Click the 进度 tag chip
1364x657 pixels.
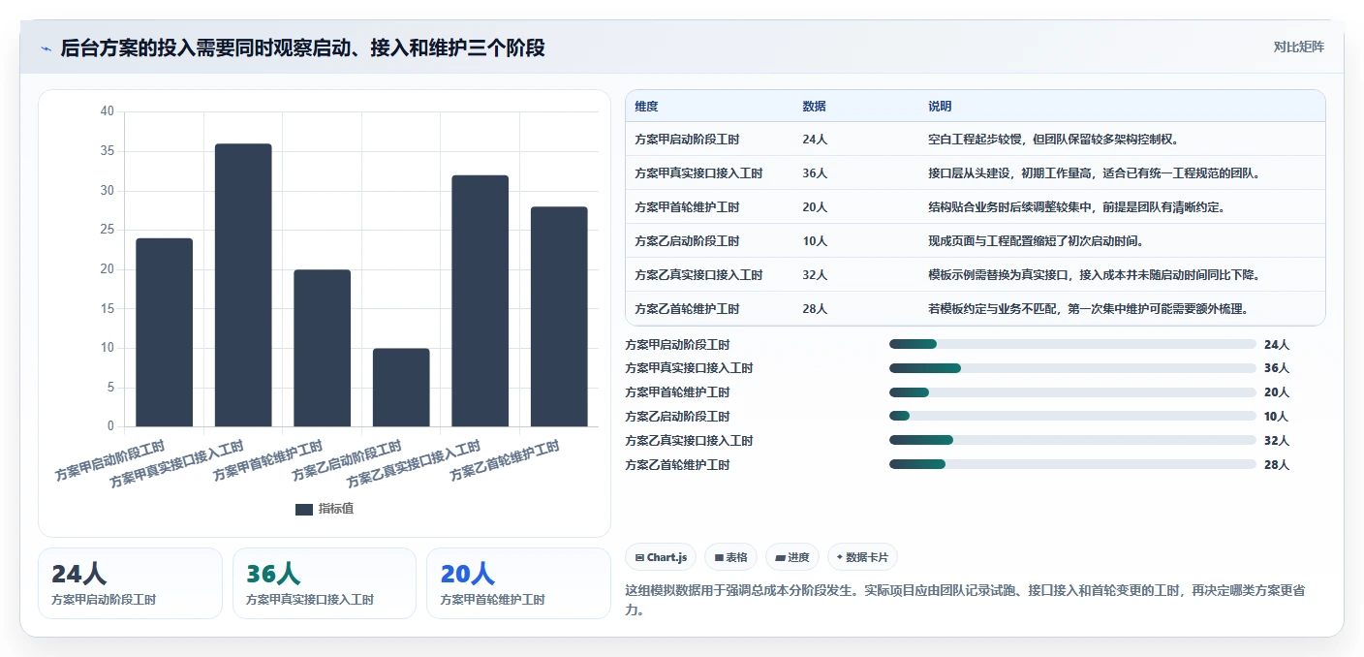[x=791, y=557]
